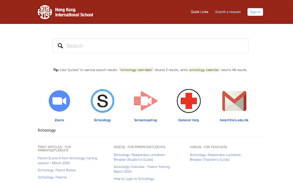This screenshot has height=183, width=293.
Task: Click the Sign in button
Action: tap(255, 12)
